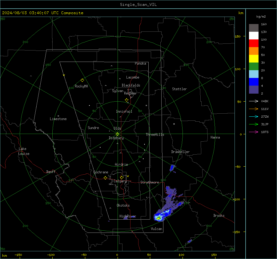Screen dimensions: 277x259
Task: Click the Airdrie town label
Action: [121, 164]
